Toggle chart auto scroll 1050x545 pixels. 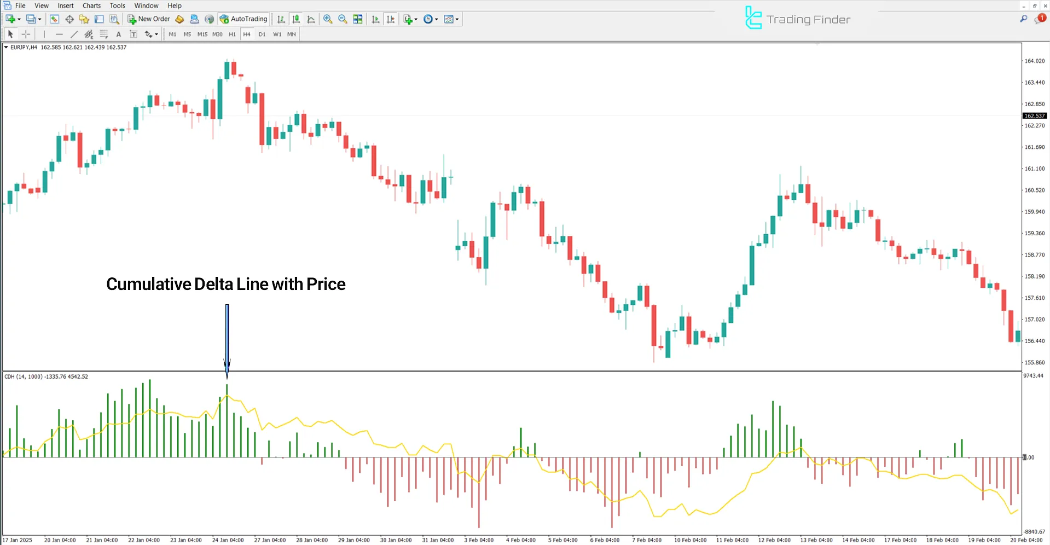coord(375,19)
